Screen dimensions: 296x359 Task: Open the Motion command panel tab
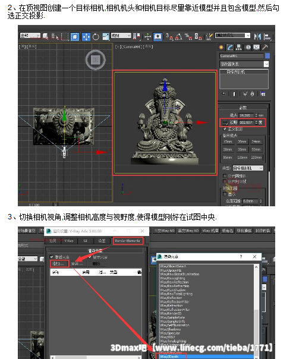[248, 48]
